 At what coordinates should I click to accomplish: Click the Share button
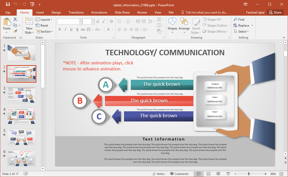pyautogui.click(x=275, y=12)
